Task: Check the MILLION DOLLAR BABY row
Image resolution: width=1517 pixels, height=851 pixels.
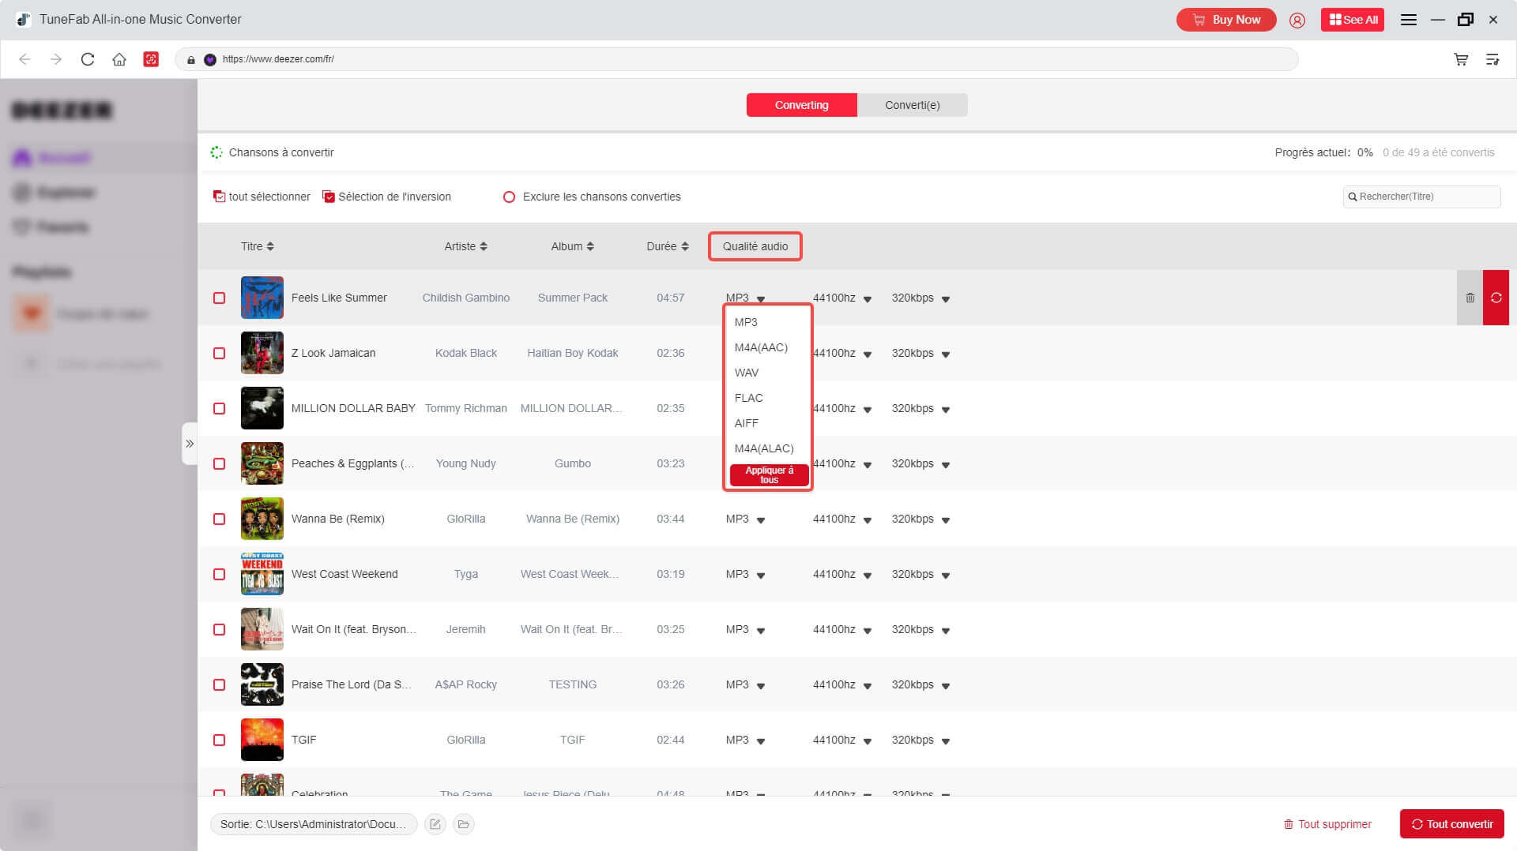Action: (220, 408)
